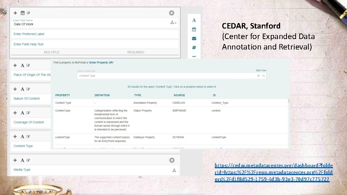Viewport: 347px width, 195px height.
Task: Select the CARELEX Content Type property row
Action: 171,103
